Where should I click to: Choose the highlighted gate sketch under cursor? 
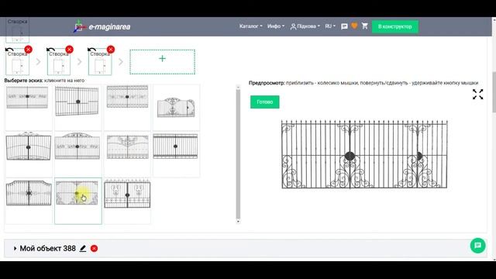(77, 193)
